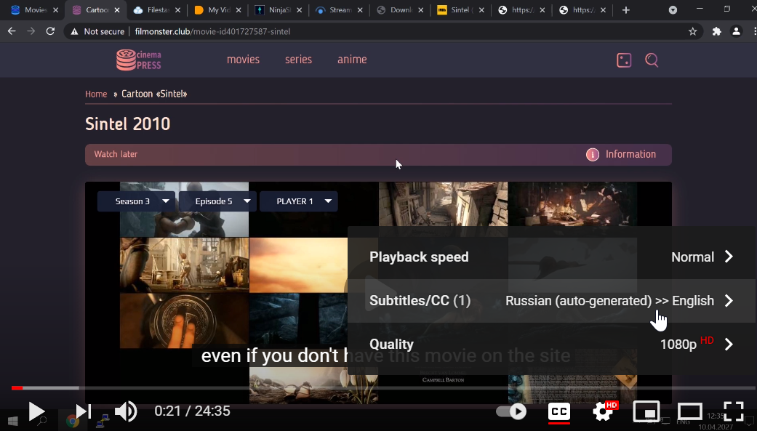Toggle the autoplay switch
The image size is (757, 431).
click(x=511, y=411)
